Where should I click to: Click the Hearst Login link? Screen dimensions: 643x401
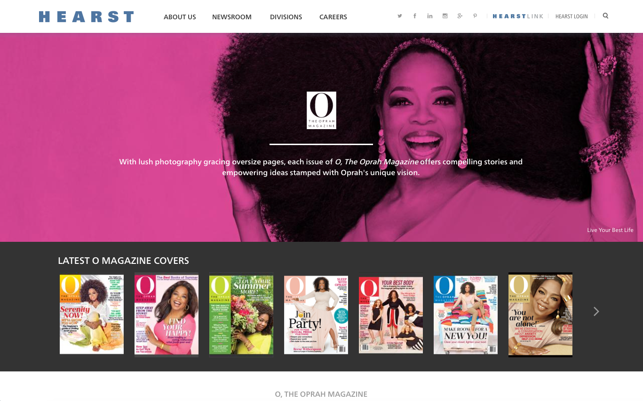pos(572,16)
